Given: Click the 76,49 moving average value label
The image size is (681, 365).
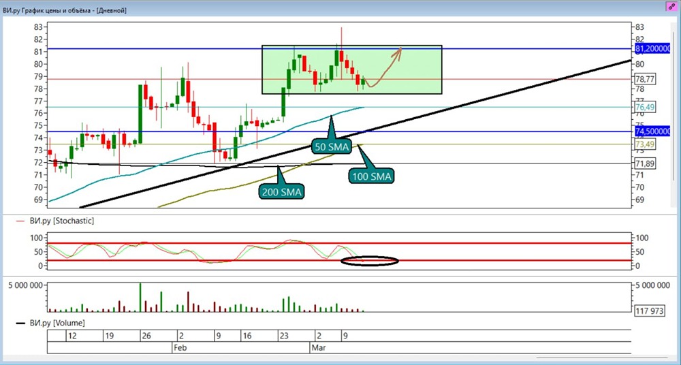Looking at the screenshot, I should tap(646, 107).
